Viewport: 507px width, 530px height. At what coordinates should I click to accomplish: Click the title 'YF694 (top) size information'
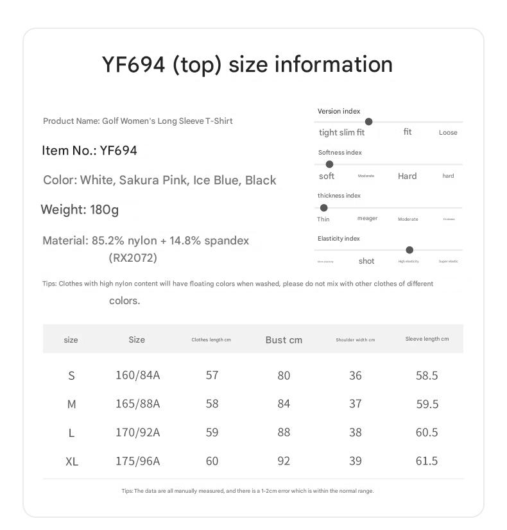point(247,65)
